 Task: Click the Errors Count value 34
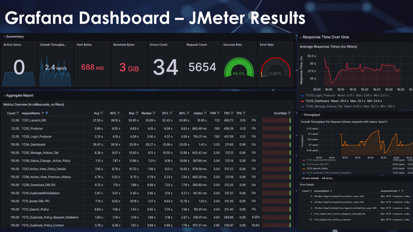click(166, 67)
